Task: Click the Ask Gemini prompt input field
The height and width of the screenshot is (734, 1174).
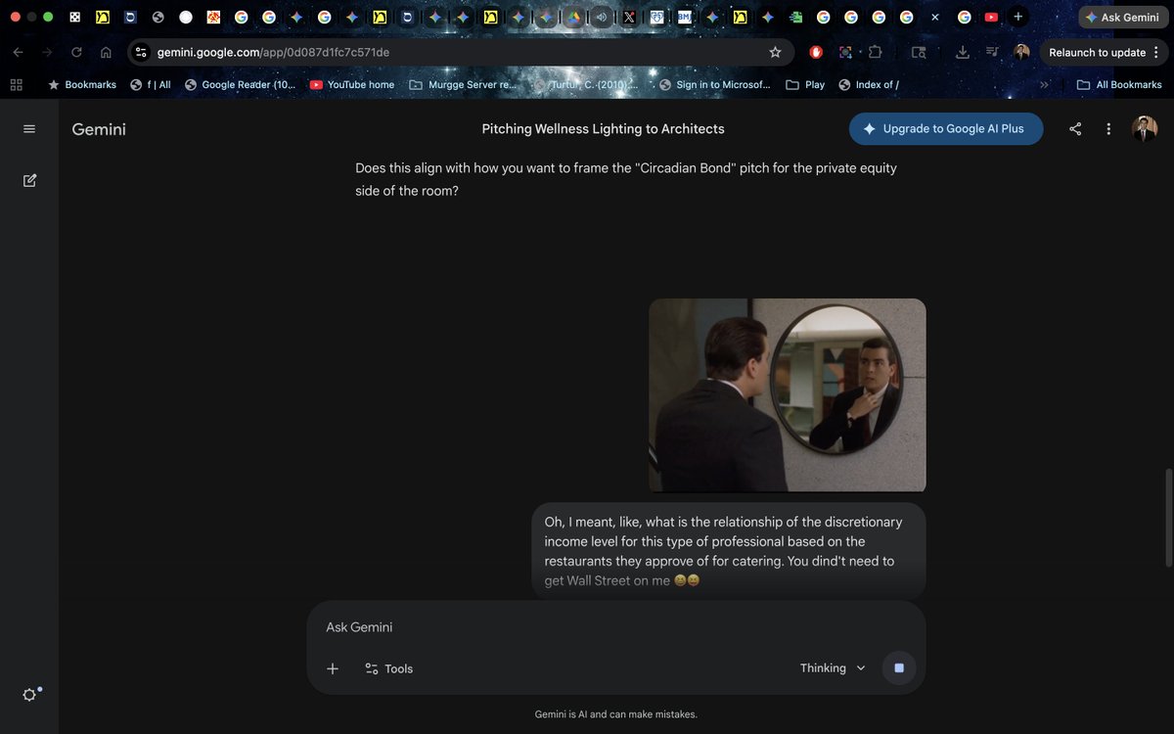Action: click(x=616, y=627)
